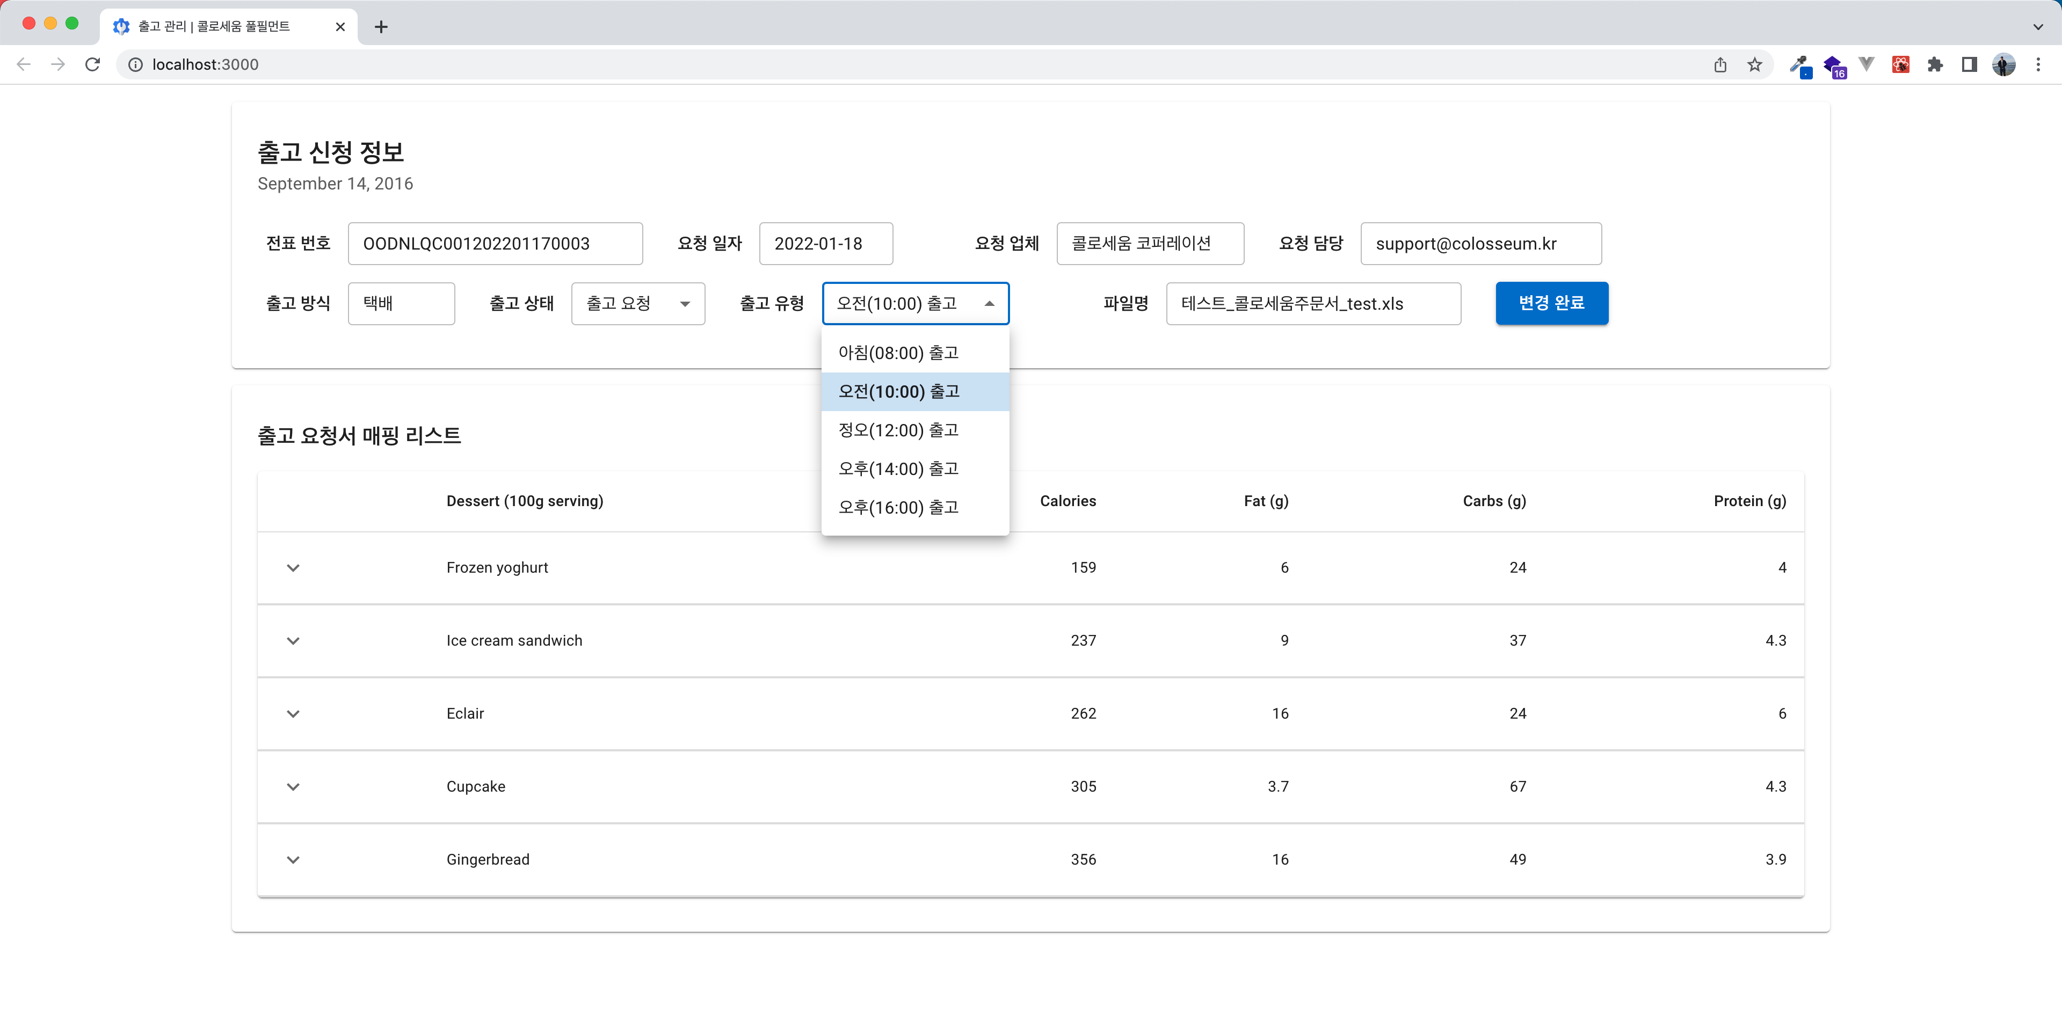Click the 변경 완료 button

click(x=1550, y=303)
